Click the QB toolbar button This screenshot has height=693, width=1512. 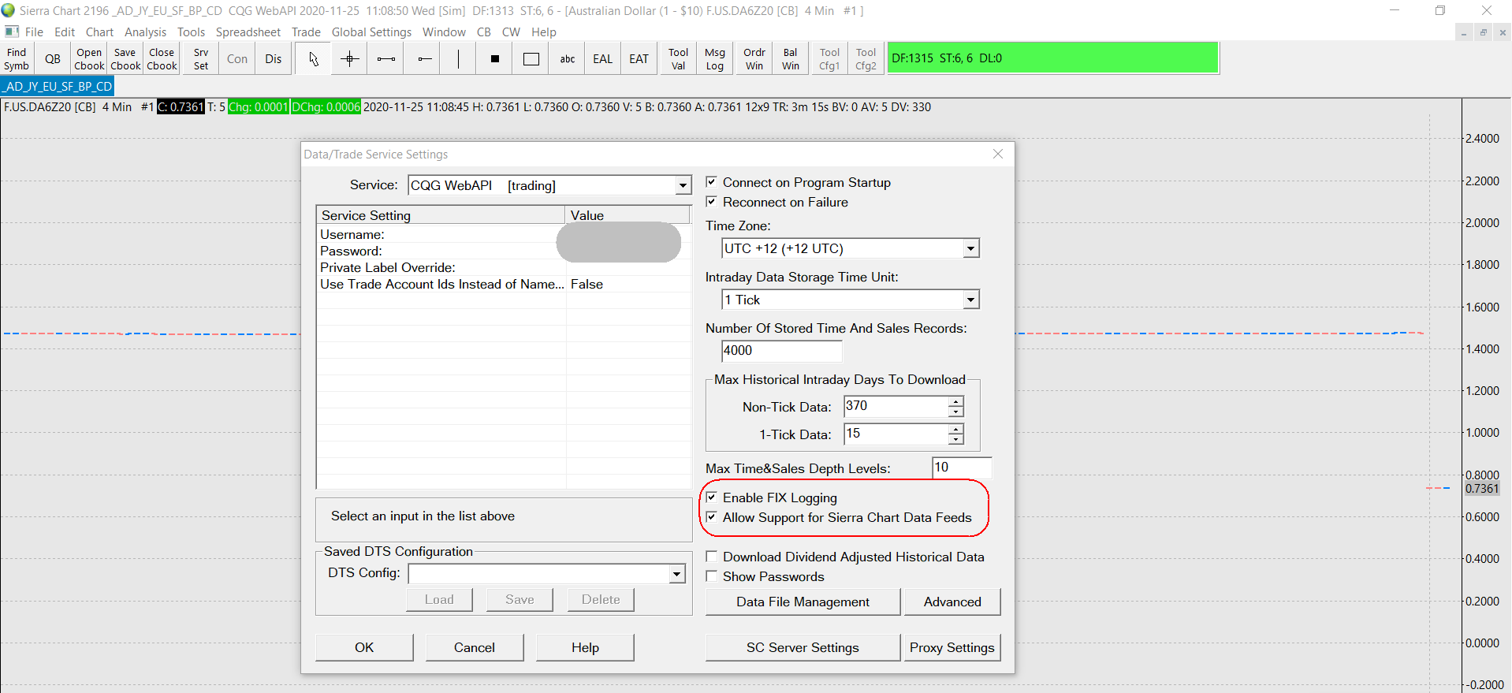[x=53, y=59]
